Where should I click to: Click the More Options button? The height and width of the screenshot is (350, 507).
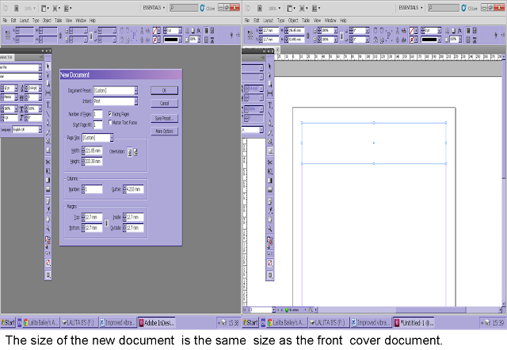(x=164, y=131)
